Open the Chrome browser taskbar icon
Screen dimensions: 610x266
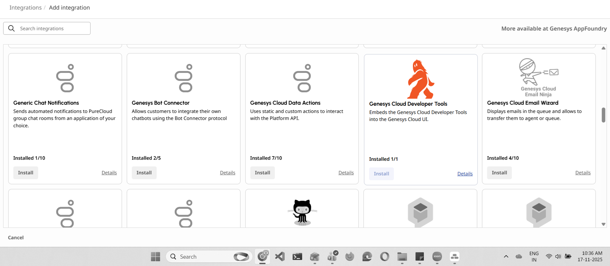(x=263, y=256)
